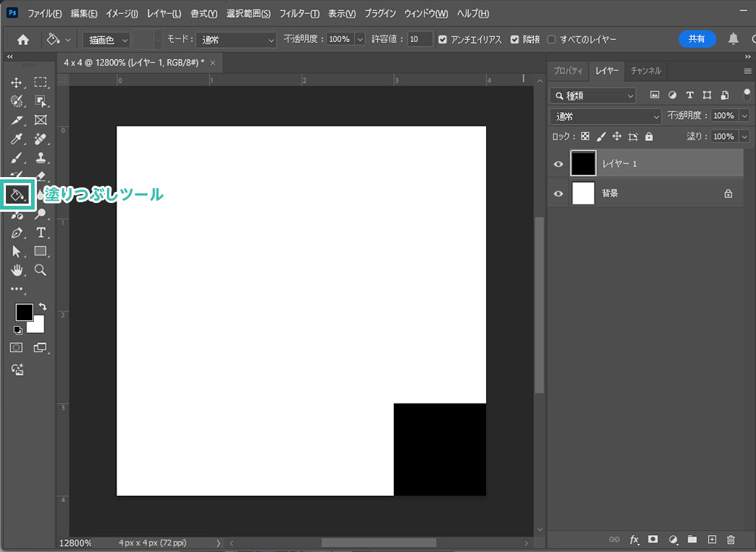The width and height of the screenshot is (756, 552).
Task: Toggle the アンチエイリアス checkbox
Action: 443,40
